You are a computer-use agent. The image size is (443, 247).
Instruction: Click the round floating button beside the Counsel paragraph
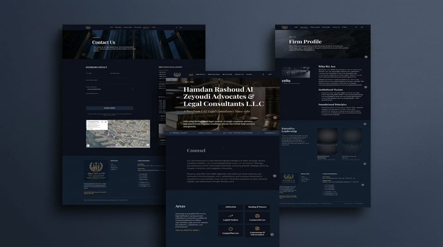(x=275, y=176)
